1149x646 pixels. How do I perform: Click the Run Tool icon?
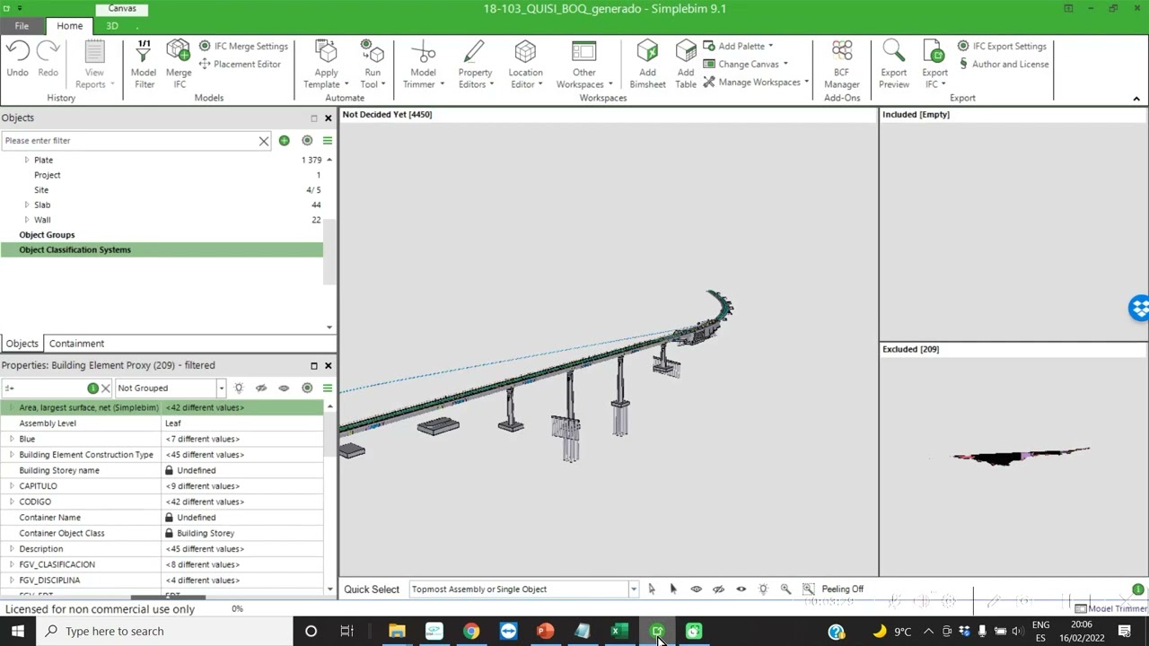(x=372, y=52)
